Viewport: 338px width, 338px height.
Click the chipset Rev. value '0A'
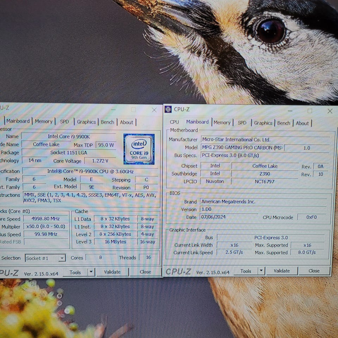[320, 167]
